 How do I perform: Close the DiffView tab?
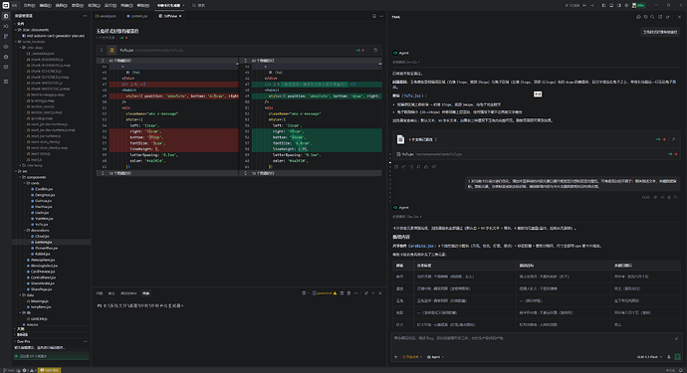coord(180,16)
